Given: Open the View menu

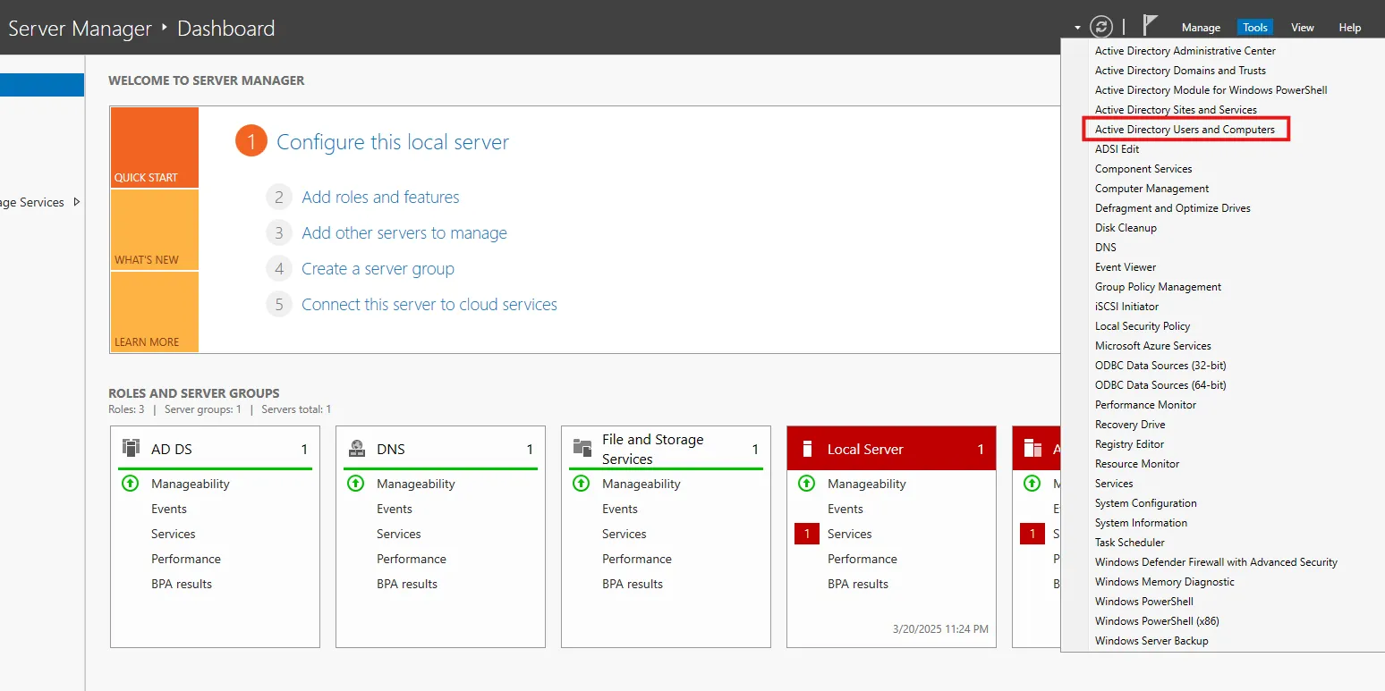Looking at the screenshot, I should coord(1302,28).
